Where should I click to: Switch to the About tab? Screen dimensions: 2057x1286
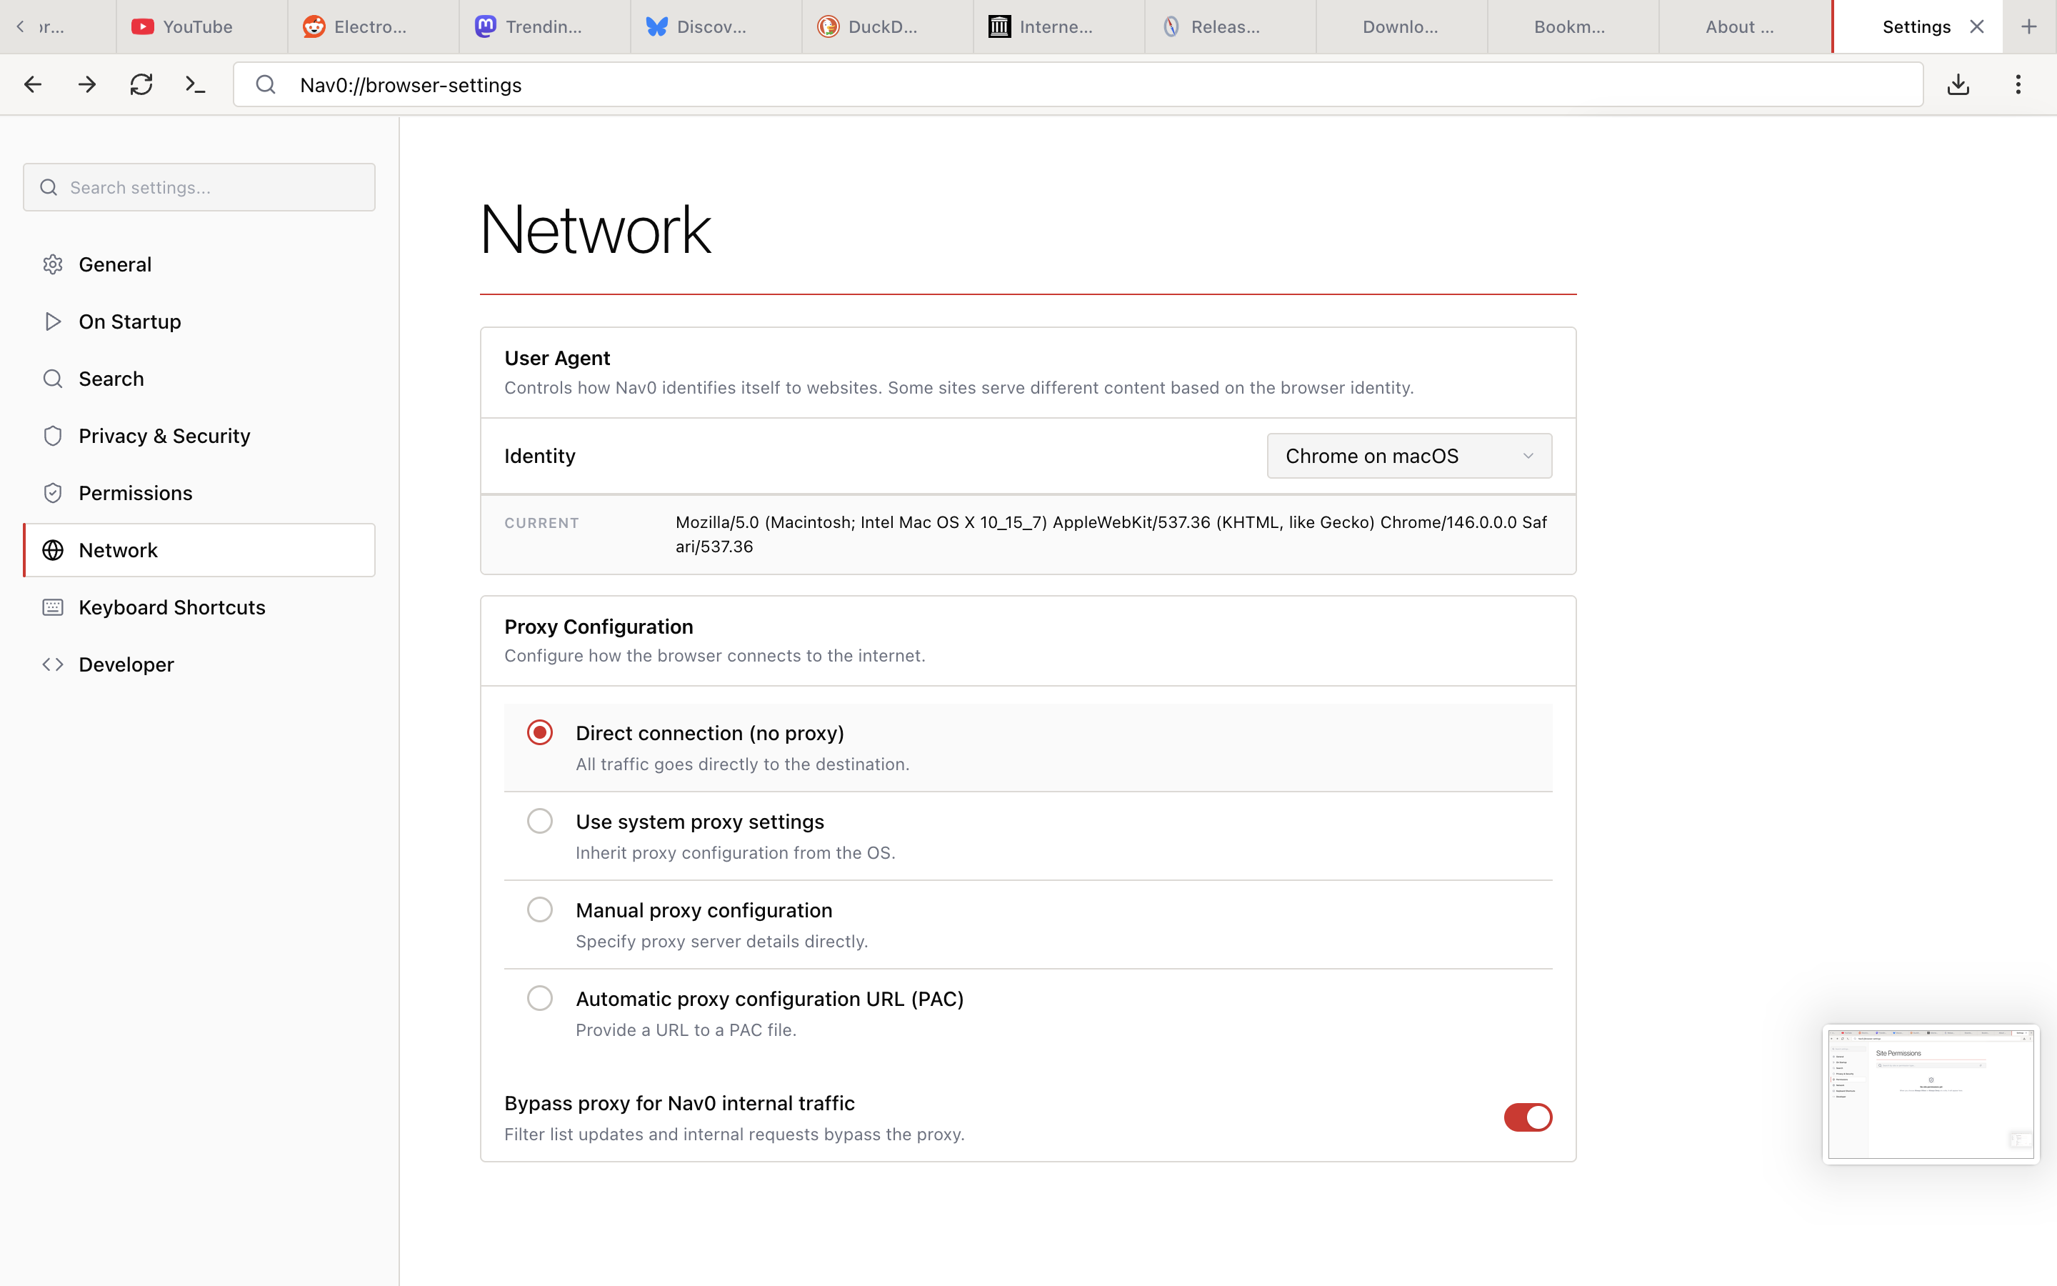coord(1744,26)
